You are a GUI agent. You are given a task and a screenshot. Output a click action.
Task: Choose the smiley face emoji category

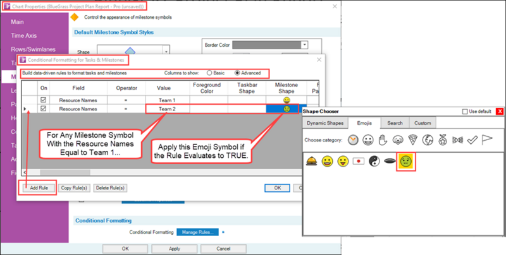click(368, 139)
